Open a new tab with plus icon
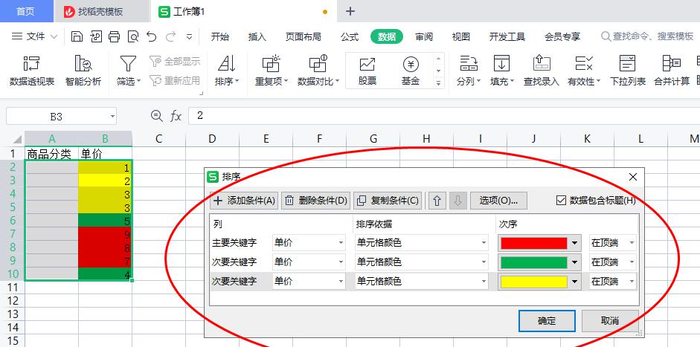 click(350, 12)
